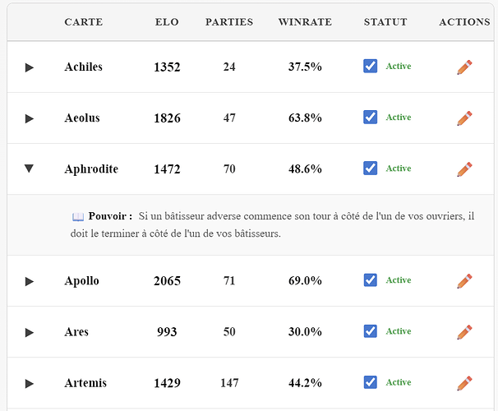The height and width of the screenshot is (411, 498).
Task: Toggle Active status checkbox for Artemis
Action: [370, 382]
